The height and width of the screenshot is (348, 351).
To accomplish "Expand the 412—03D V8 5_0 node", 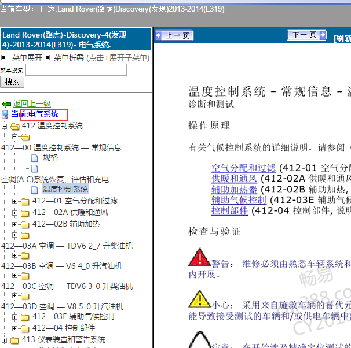I will 15,296.
